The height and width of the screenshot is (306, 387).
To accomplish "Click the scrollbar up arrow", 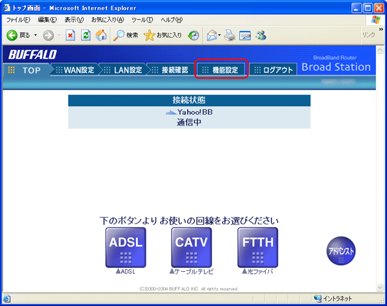I will tap(380, 50).
